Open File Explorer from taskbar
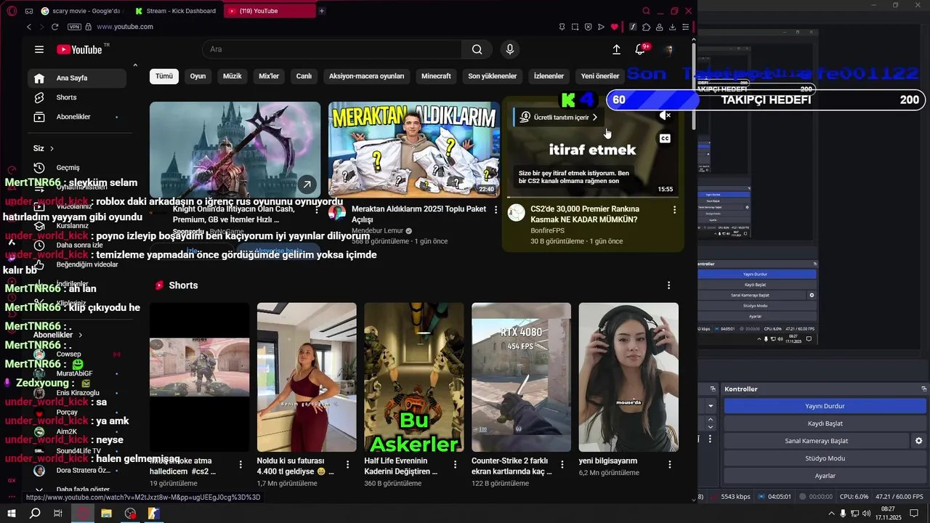 coord(106,514)
